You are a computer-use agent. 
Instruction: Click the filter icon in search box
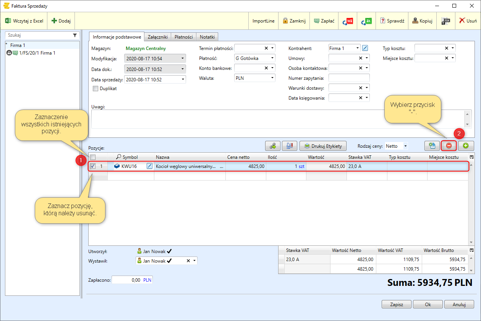tap(75, 35)
